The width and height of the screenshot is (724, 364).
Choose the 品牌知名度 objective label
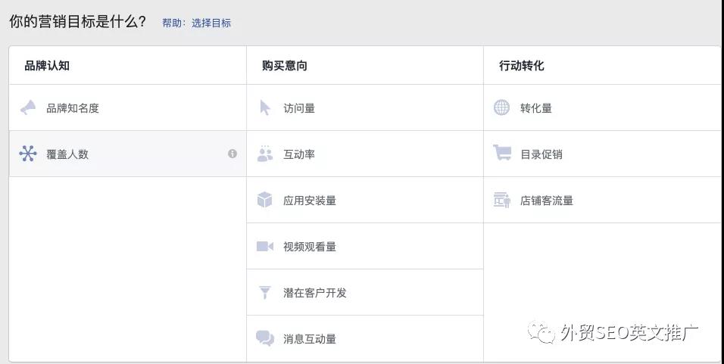pyautogui.click(x=73, y=108)
